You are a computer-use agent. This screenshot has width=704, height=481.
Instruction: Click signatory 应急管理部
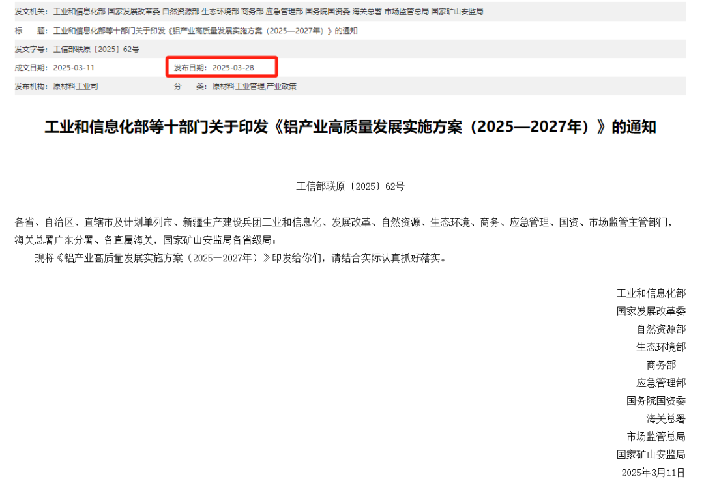coord(661,383)
